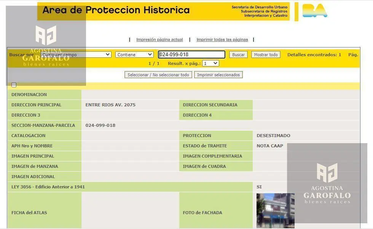The width and height of the screenshot is (373, 229).
Task: Click the IMAGEN de MANZANA label
Action: [x=35, y=166]
